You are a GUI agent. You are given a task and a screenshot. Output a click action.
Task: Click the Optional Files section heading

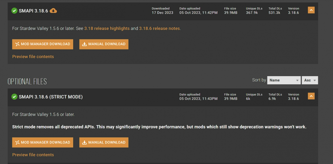27,81
